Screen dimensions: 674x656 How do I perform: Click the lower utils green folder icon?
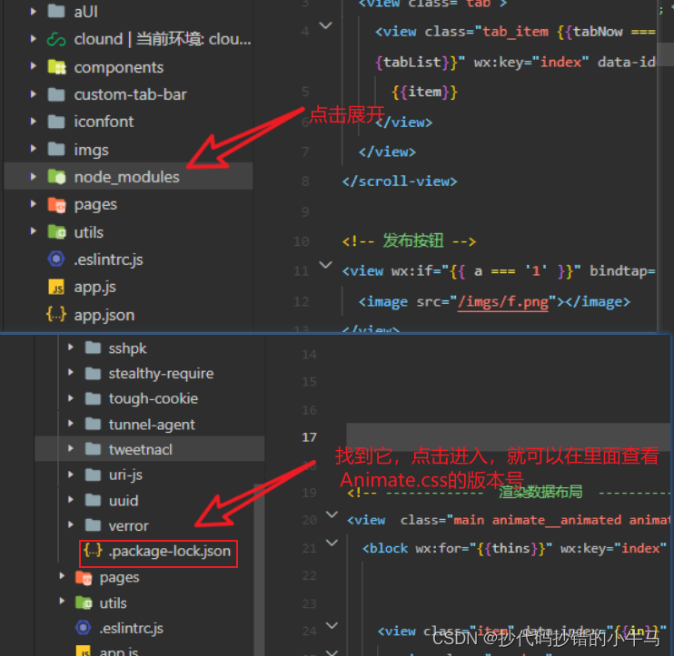tap(84, 602)
